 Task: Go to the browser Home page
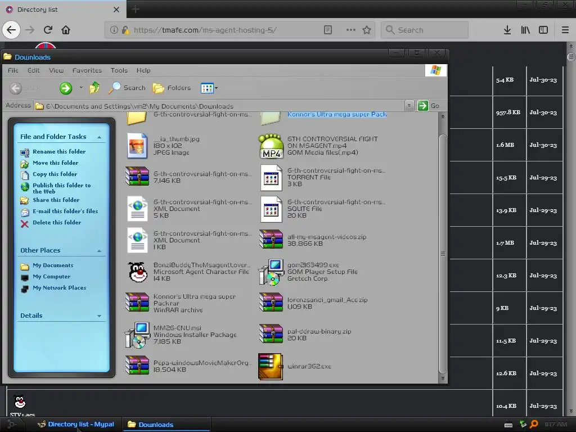pyautogui.click(x=66, y=30)
